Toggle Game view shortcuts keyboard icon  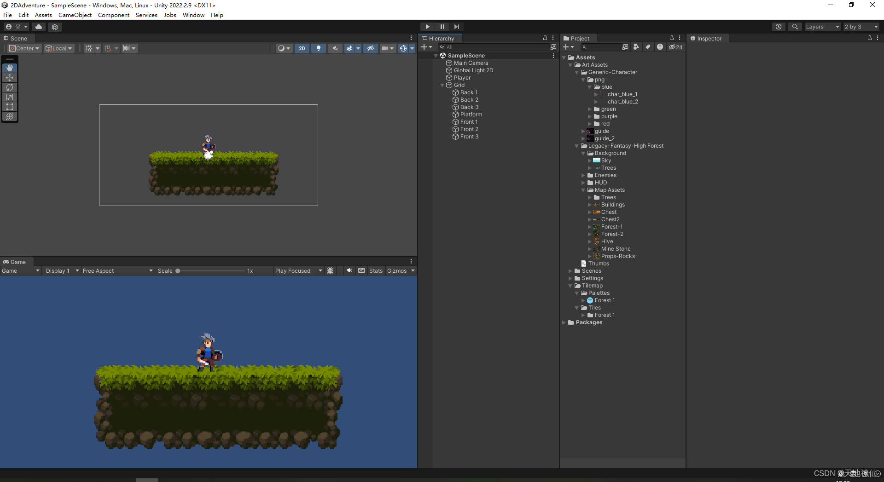[x=361, y=271]
